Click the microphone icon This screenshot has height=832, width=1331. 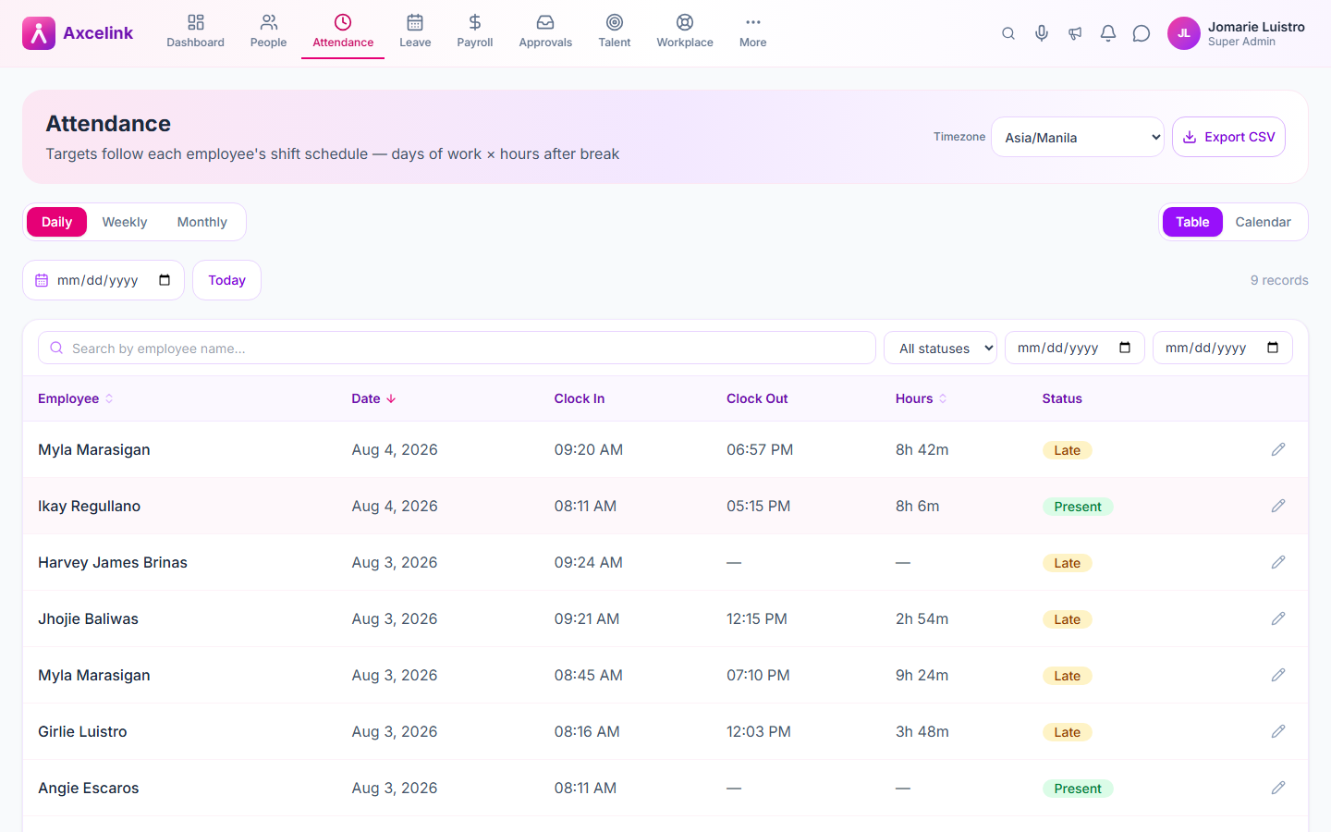coord(1042,33)
